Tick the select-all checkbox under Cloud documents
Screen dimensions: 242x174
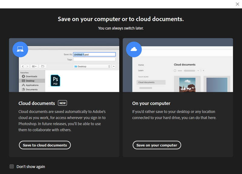(175, 71)
